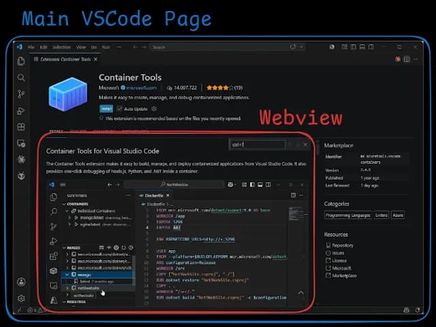436x327 pixels.
Task: Click the Microsoft publisher name
Action: click(109, 88)
